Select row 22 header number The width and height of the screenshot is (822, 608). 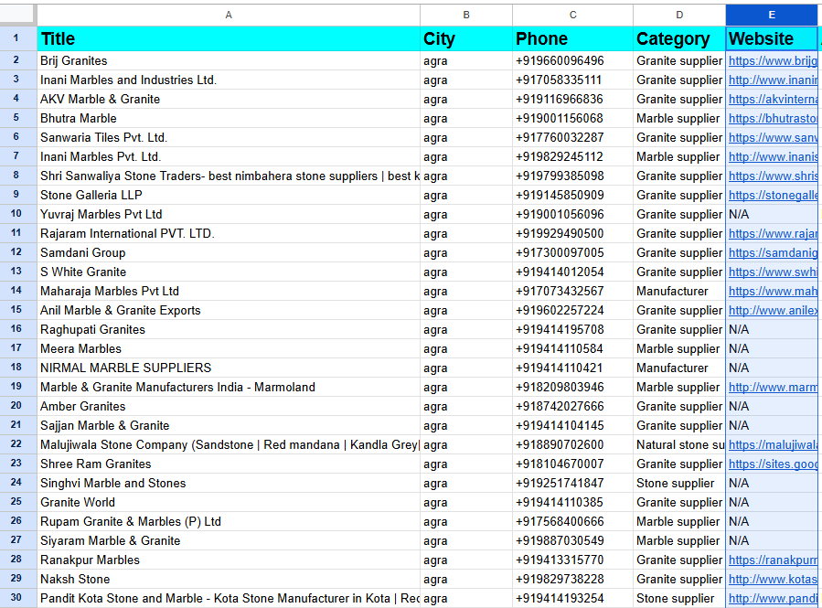pos(16,444)
